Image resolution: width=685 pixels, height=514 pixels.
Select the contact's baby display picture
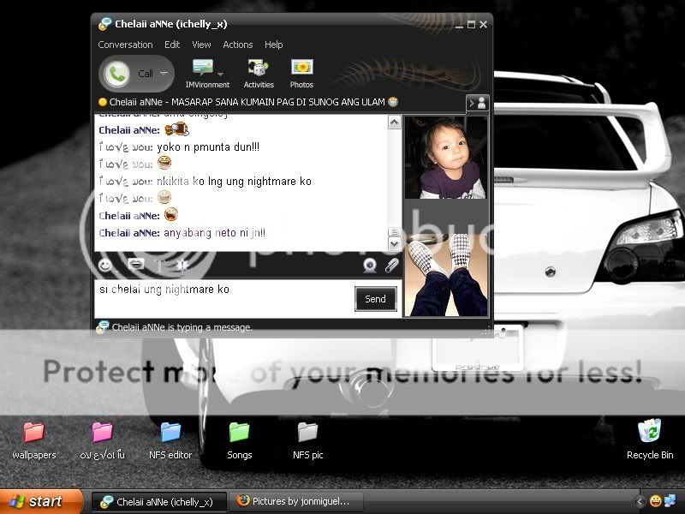[445, 158]
